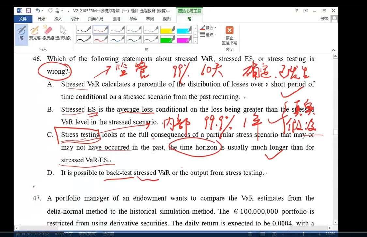
Task: Choose the thin blue pen style
Action: click(x=117, y=30)
